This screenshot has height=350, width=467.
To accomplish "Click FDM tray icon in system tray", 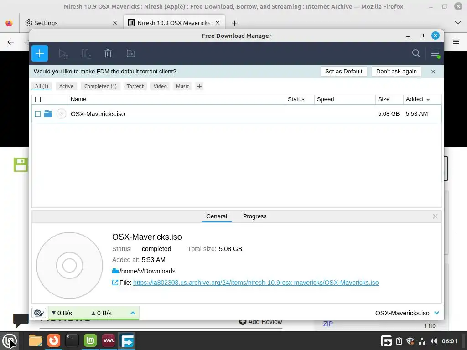I will click(386, 341).
